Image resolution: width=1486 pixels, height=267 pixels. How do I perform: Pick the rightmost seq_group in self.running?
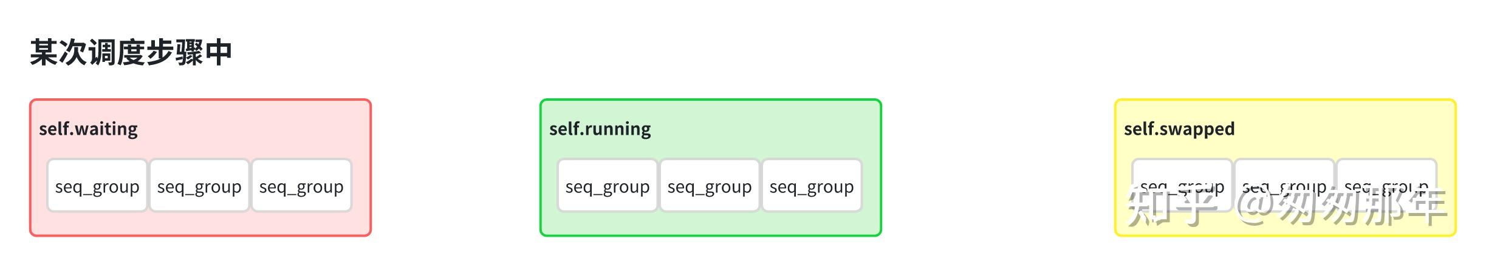[x=812, y=186]
